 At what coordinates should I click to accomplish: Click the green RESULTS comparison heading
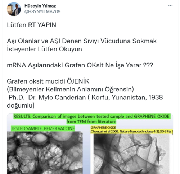91,119
